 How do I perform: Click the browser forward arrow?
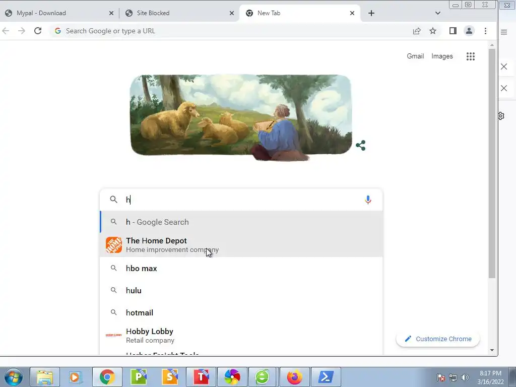point(22,31)
